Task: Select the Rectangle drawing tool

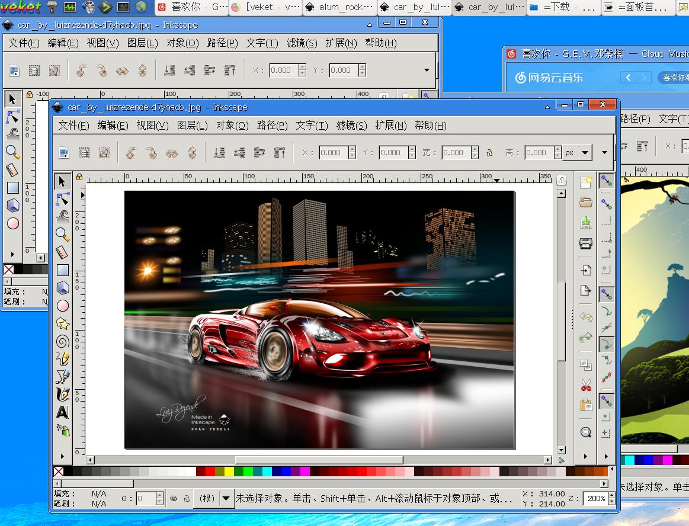Action: tap(62, 270)
